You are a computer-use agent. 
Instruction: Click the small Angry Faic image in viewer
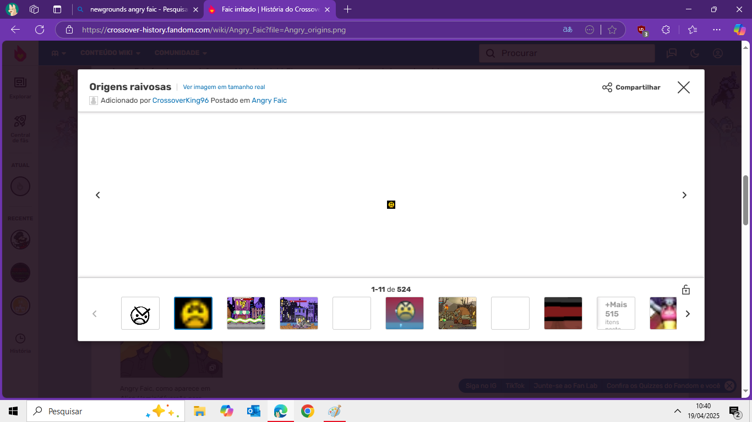pos(391,204)
